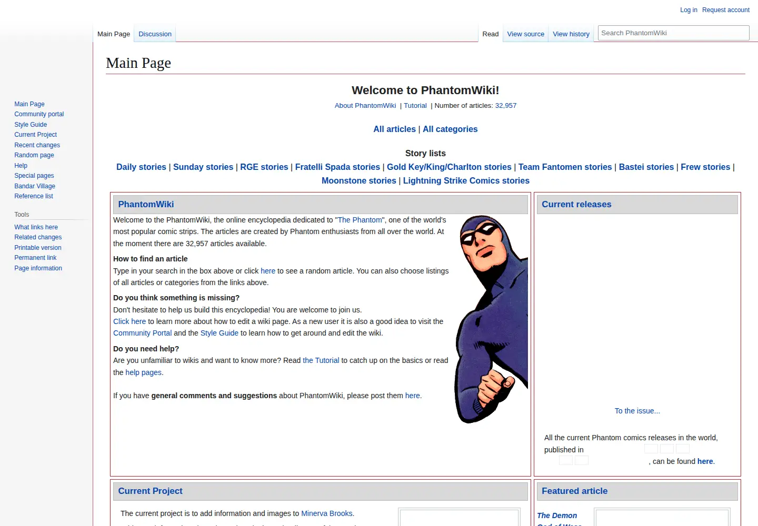Image resolution: width=758 pixels, height=526 pixels.
Task: Click the PhantomWiki section heading
Action: coord(146,204)
